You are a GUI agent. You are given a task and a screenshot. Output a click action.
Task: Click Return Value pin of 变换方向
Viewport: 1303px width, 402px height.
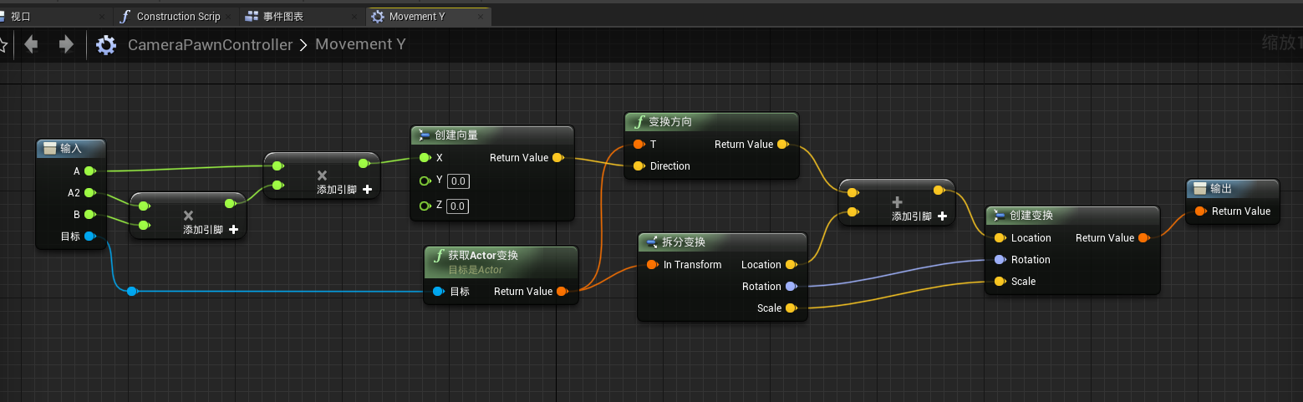pyautogui.click(x=782, y=144)
